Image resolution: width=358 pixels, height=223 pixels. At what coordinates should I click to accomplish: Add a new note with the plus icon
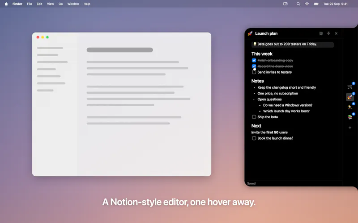(x=350, y=128)
